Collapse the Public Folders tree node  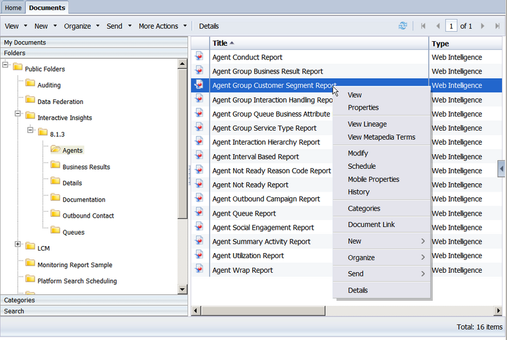(6, 65)
